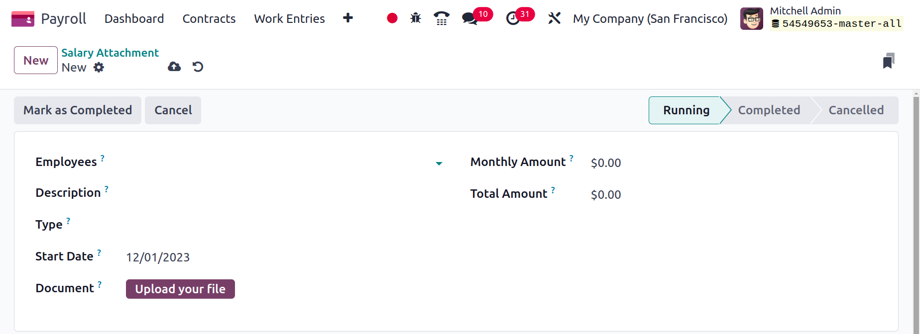Discard changes with the undo arrow icon
Image resolution: width=920 pixels, height=334 pixels.
pos(198,67)
